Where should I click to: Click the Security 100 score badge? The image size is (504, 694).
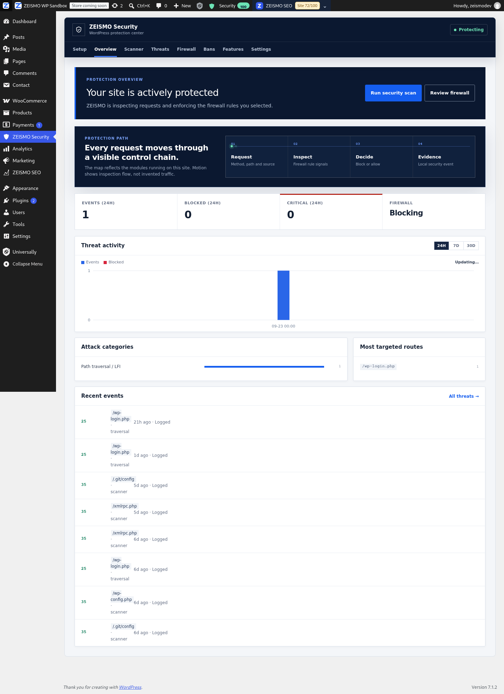pyautogui.click(x=243, y=6)
